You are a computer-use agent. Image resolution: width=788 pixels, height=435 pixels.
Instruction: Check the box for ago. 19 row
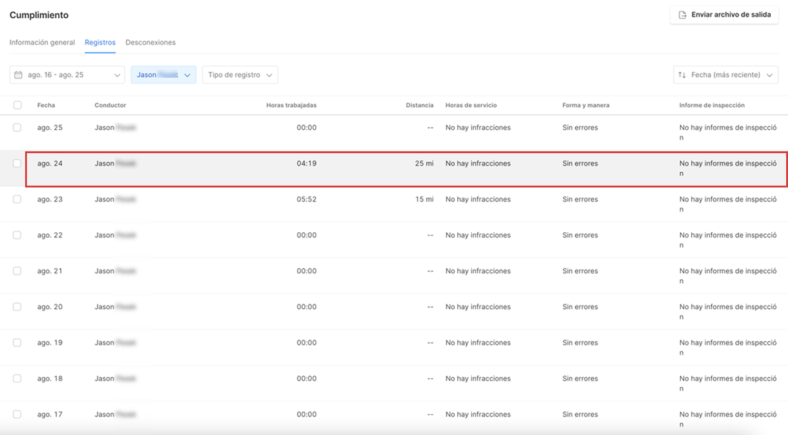click(17, 342)
